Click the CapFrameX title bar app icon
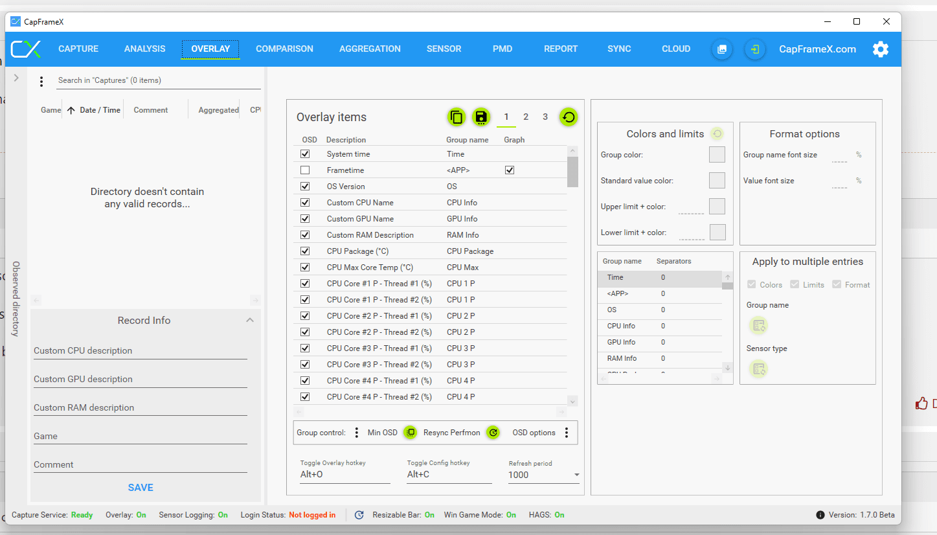This screenshot has width=937, height=535. pos(16,22)
